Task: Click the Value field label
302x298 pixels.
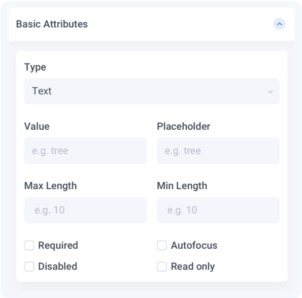Action: click(x=37, y=127)
